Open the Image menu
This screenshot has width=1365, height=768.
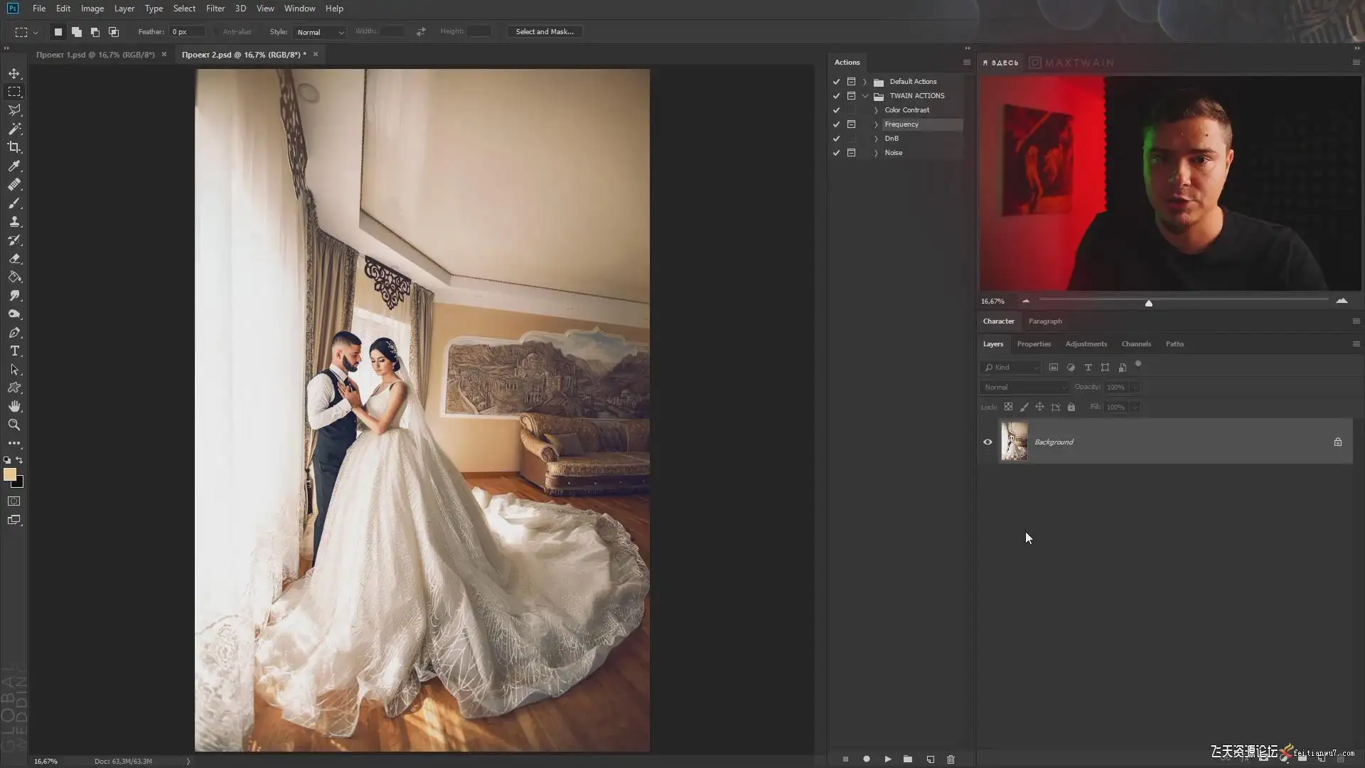(x=92, y=9)
